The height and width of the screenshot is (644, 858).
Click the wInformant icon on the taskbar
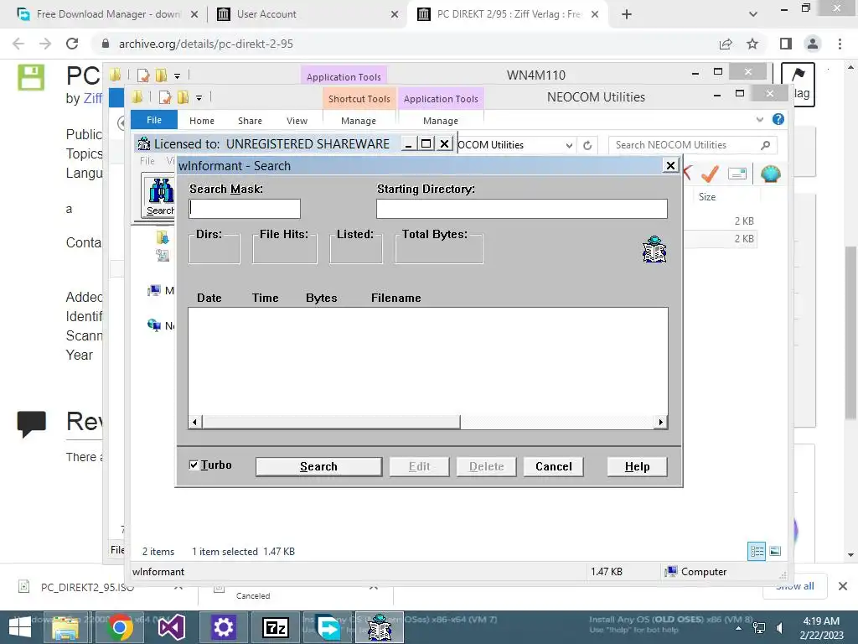(380, 627)
